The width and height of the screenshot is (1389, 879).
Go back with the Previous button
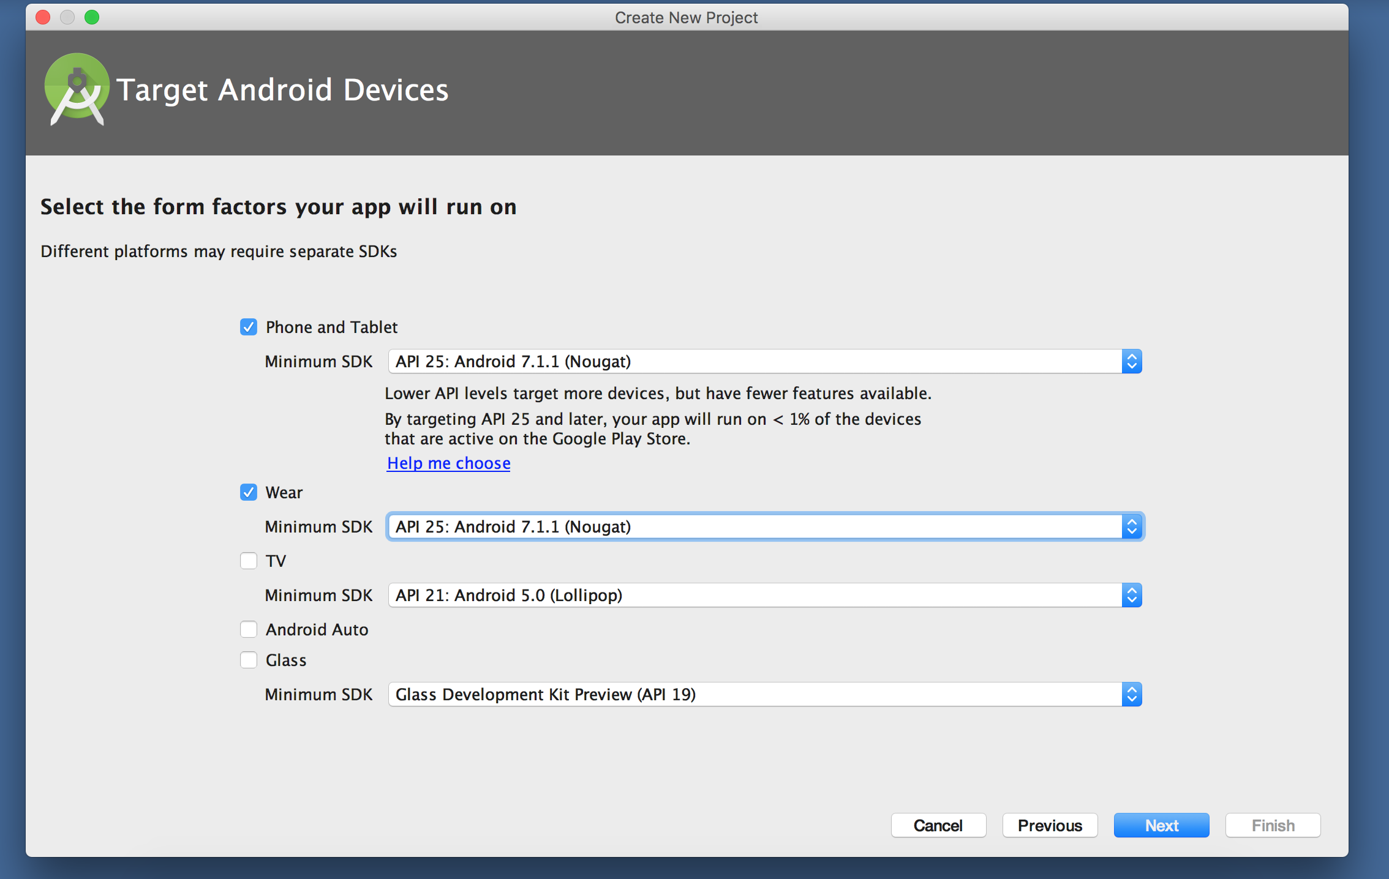pyautogui.click(x=1050, y=825)
